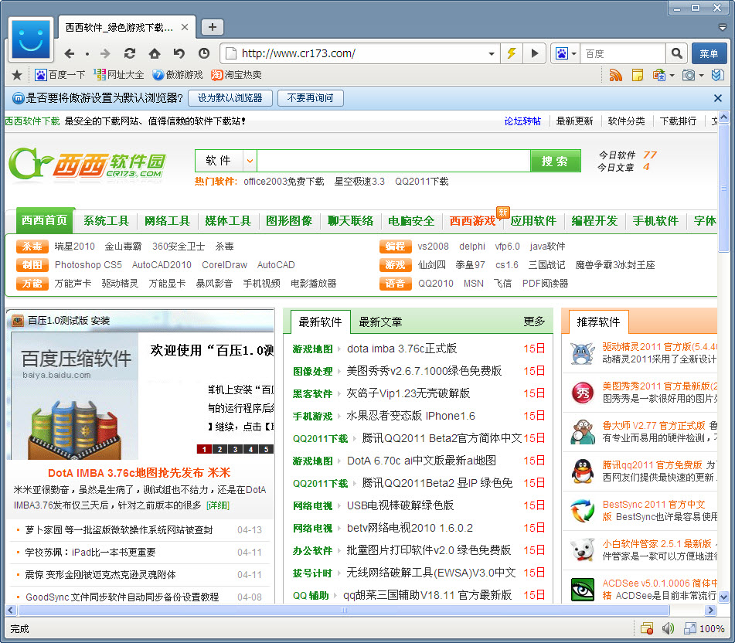Click the page zoom 100% control
Image resolution: width=735 pixels, height=643 pixels.
[x=704, y=628]
